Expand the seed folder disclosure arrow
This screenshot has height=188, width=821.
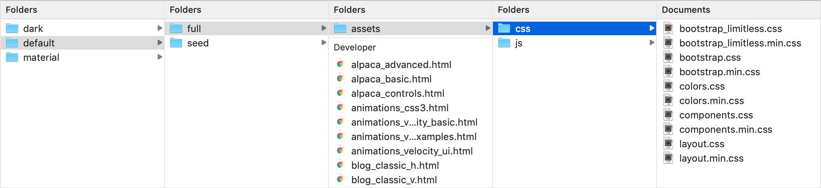(x=324, y=42)
